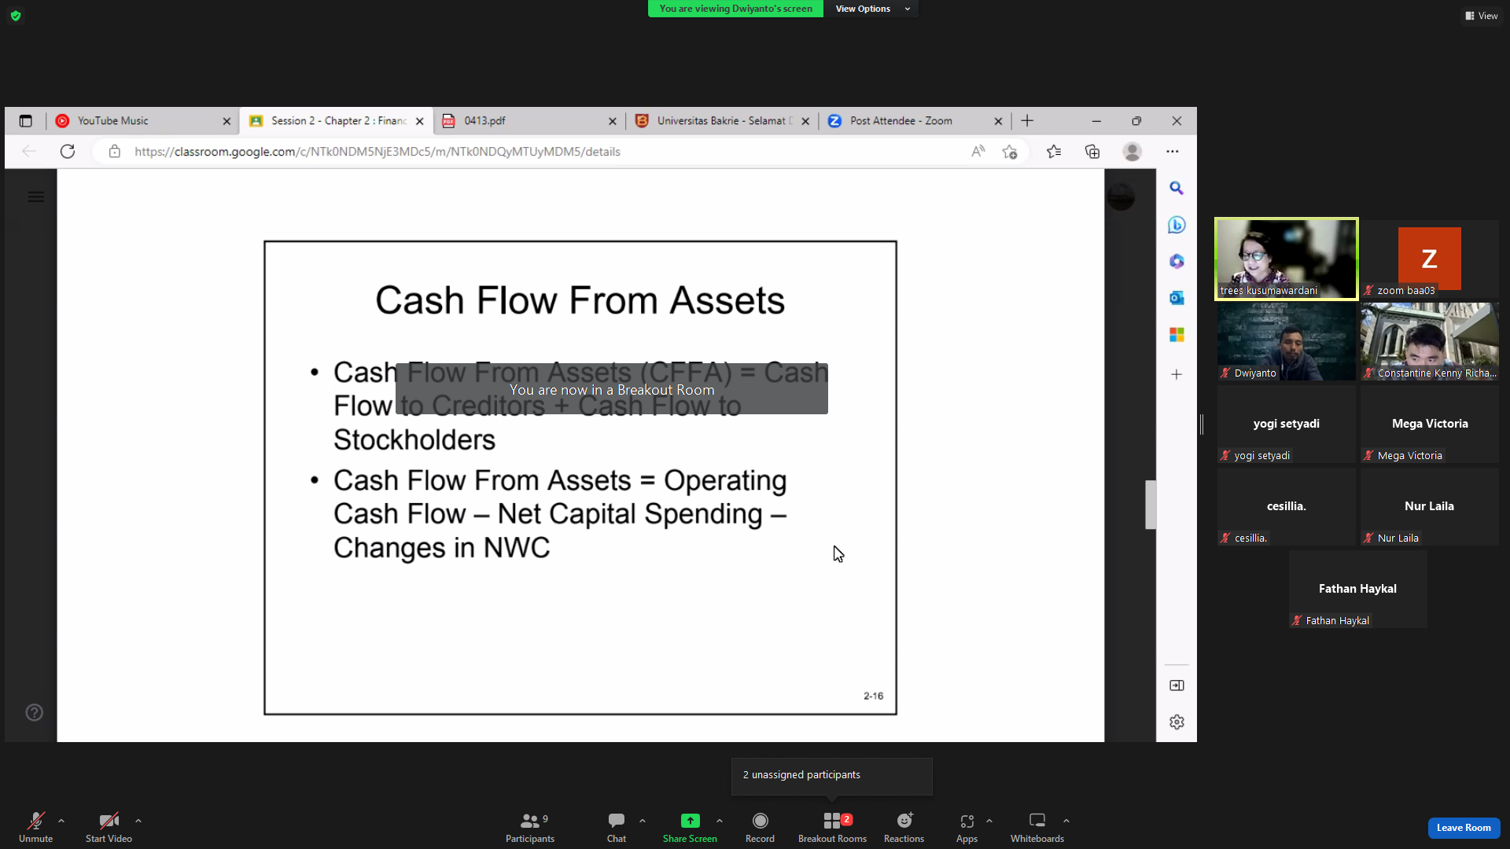Add a sidebar app with plus icon

1177,374
